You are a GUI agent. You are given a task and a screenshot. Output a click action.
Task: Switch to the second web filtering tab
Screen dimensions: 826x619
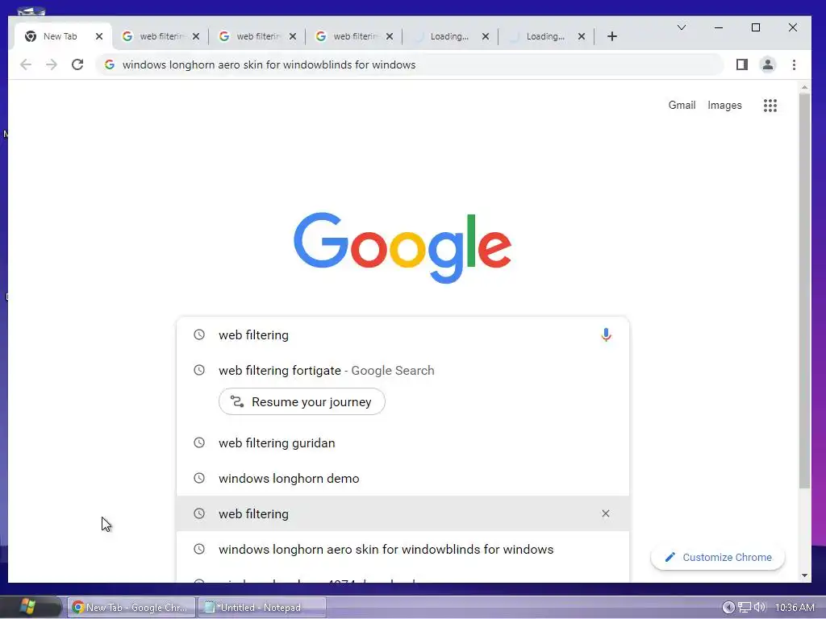point(258,36)
